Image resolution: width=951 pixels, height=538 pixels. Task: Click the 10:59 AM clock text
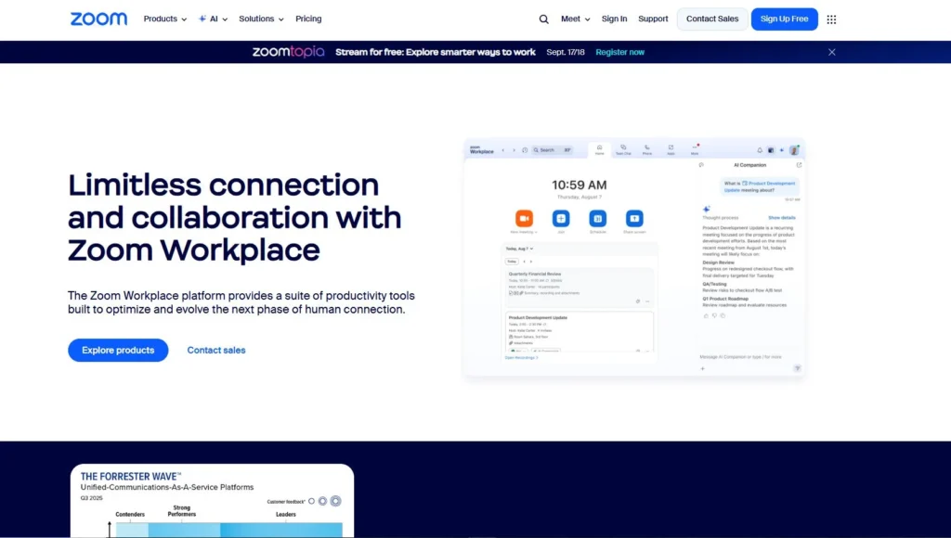tap(580, 185)
